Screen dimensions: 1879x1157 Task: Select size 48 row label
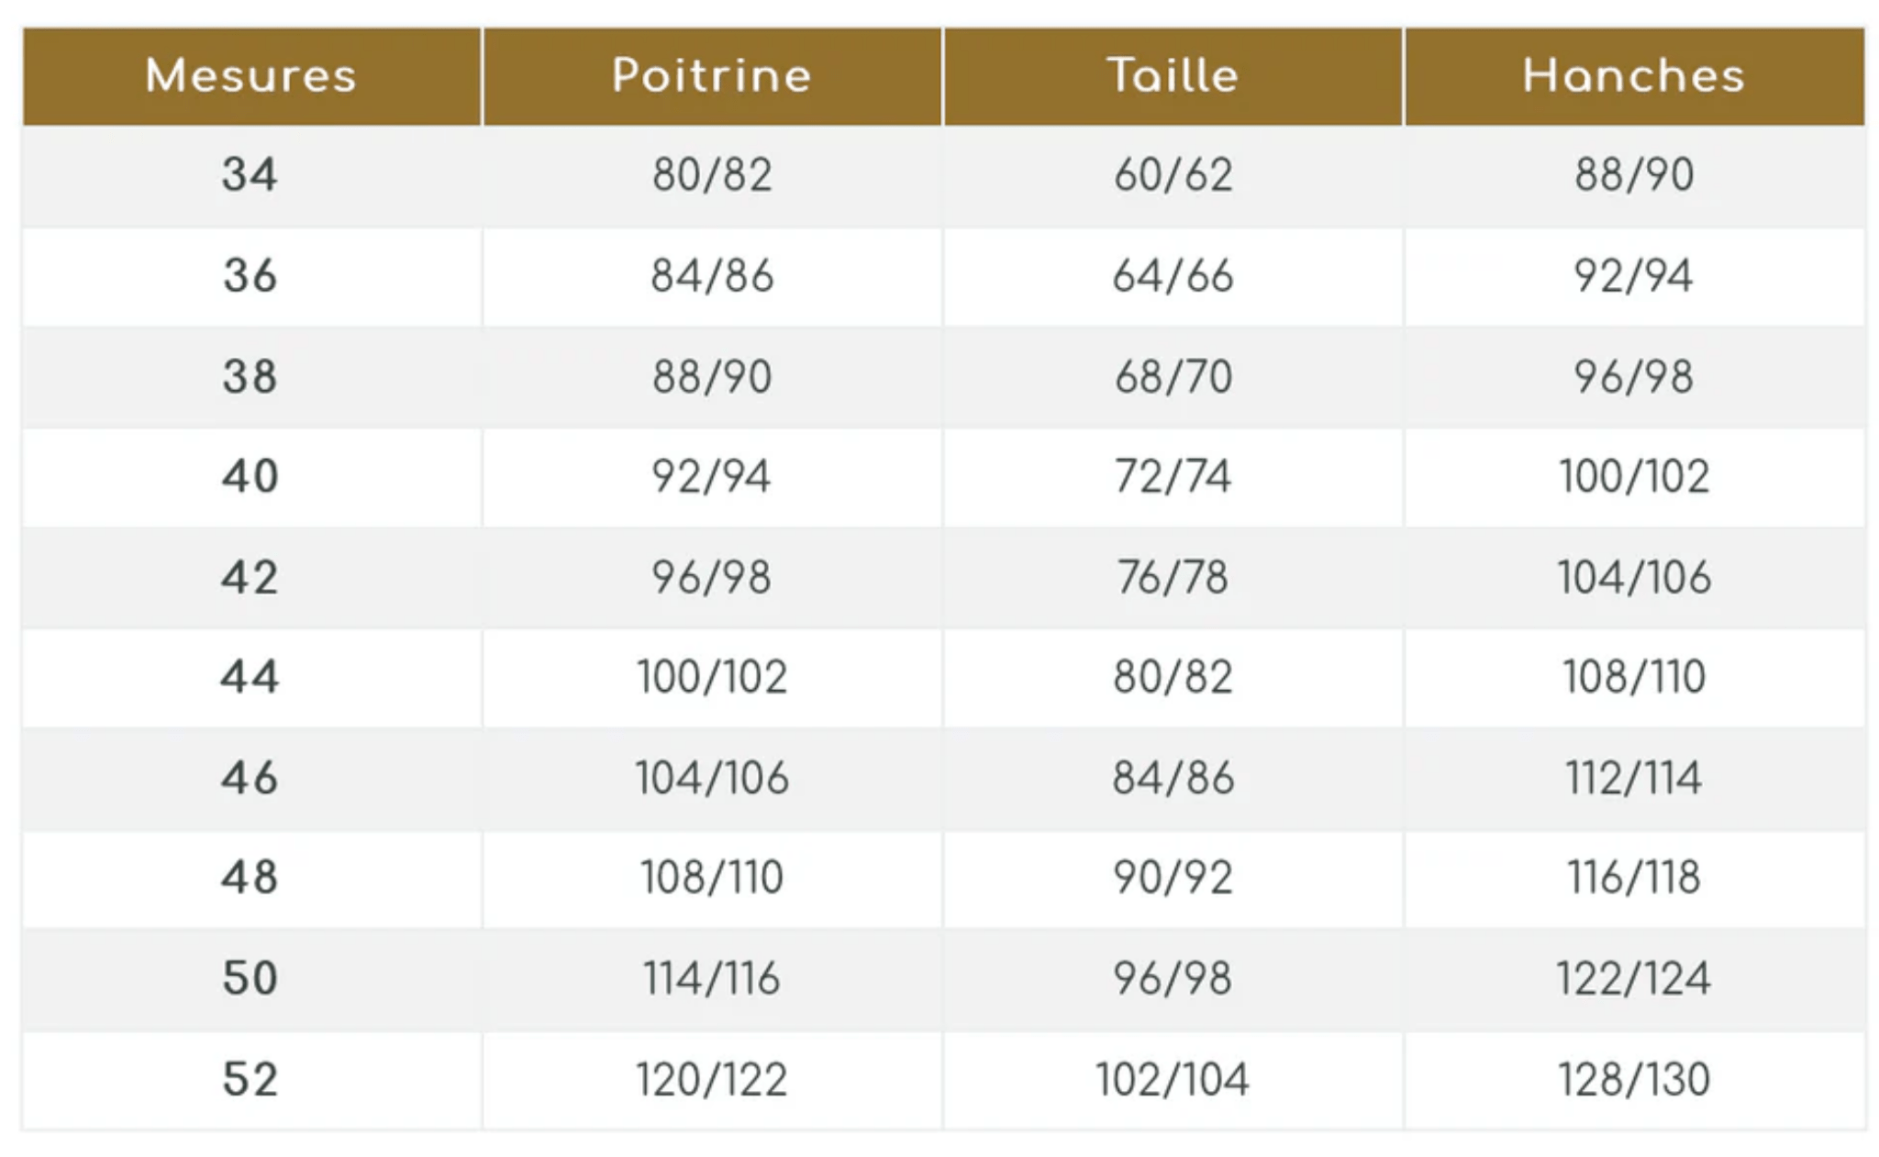point(250,877)
